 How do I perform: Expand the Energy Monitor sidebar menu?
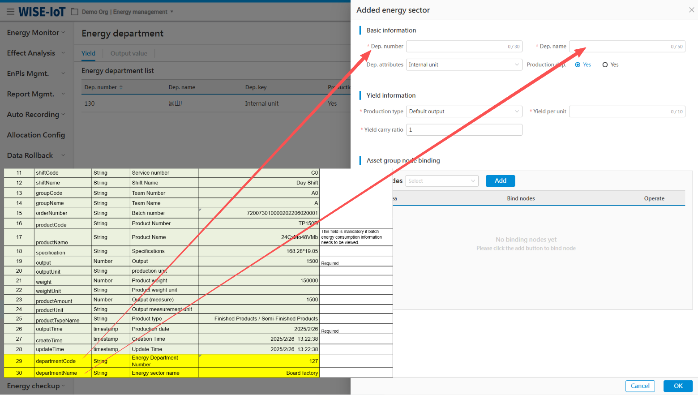point(36,33)
